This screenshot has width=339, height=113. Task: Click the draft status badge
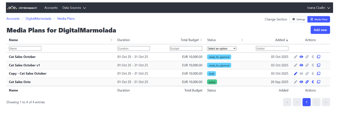click(211, 74)
